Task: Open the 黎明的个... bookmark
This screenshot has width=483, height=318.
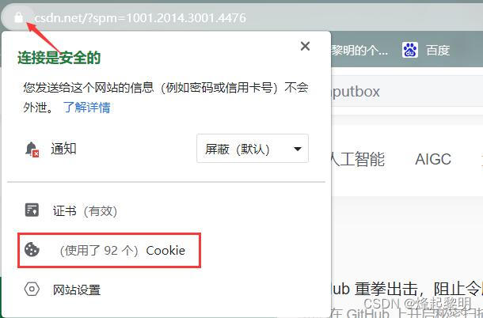Action: pyautogui.click(x=359, y=50)
